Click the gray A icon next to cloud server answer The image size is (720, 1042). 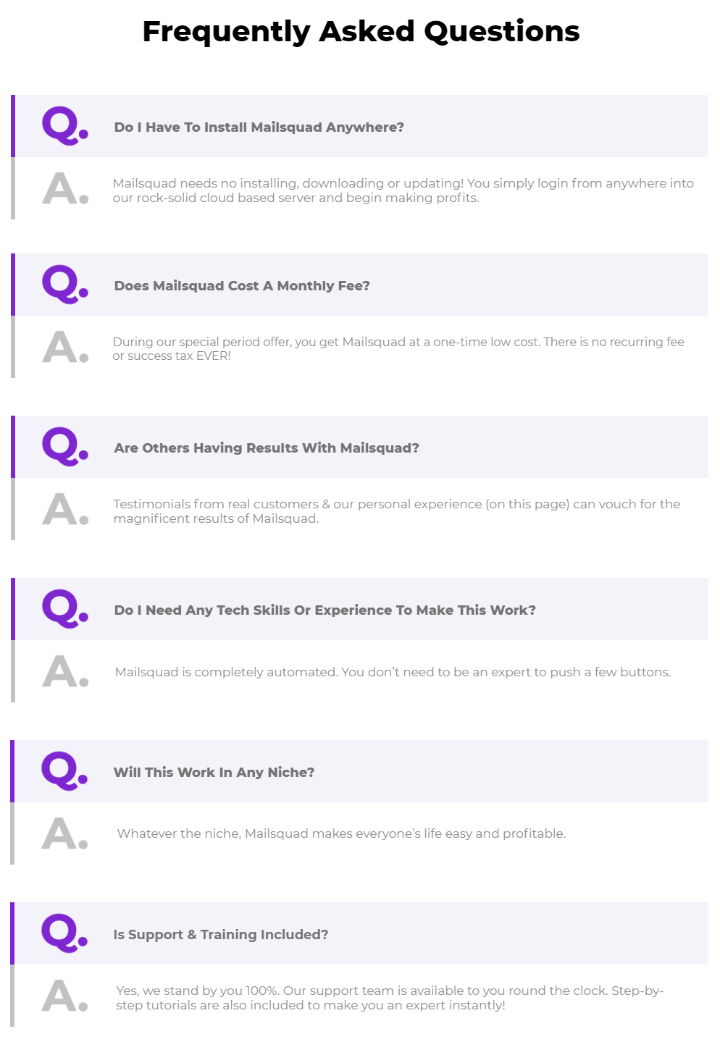pyautogui.click(x=65, y=189)
